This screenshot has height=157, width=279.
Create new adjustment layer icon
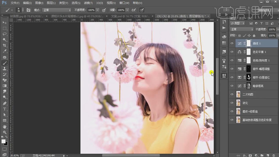[256, 155]
